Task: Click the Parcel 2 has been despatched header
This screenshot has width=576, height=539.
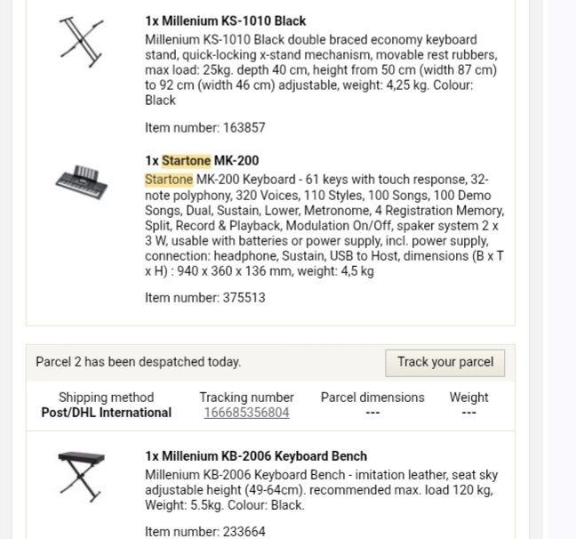Action: 139,362
